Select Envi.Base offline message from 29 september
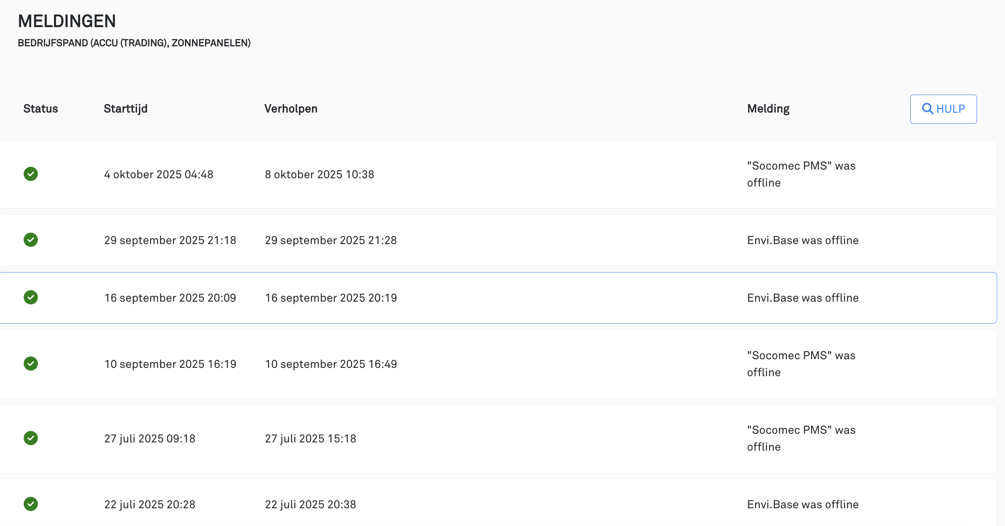The width and height of the screenshot is (1005, 526). 803,240
